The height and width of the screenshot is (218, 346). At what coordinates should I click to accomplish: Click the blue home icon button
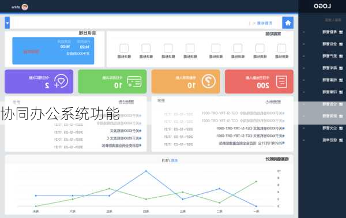click(288, 22)
